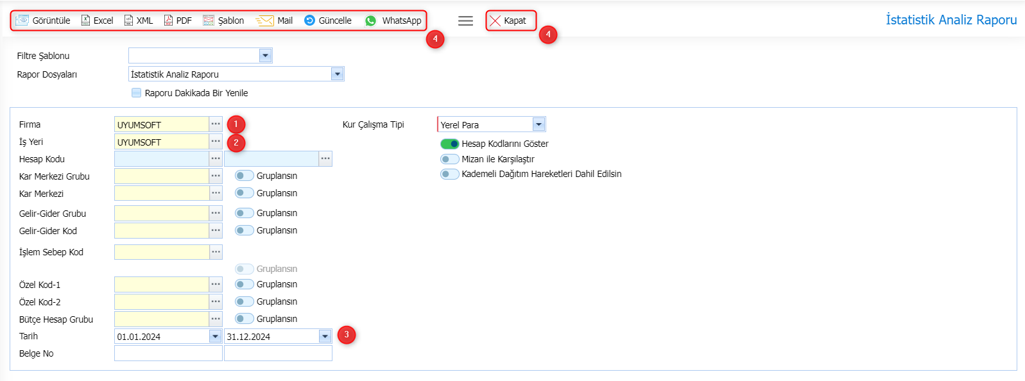Click the İstatistik Analiz Raporu title

click(951, 20)
